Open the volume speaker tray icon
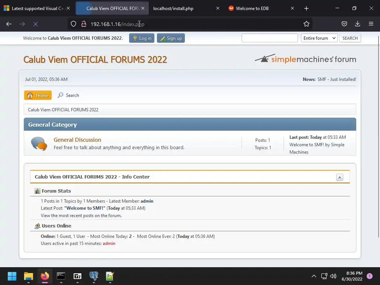This screenshot has width=380, height=285. pos(333,276)
